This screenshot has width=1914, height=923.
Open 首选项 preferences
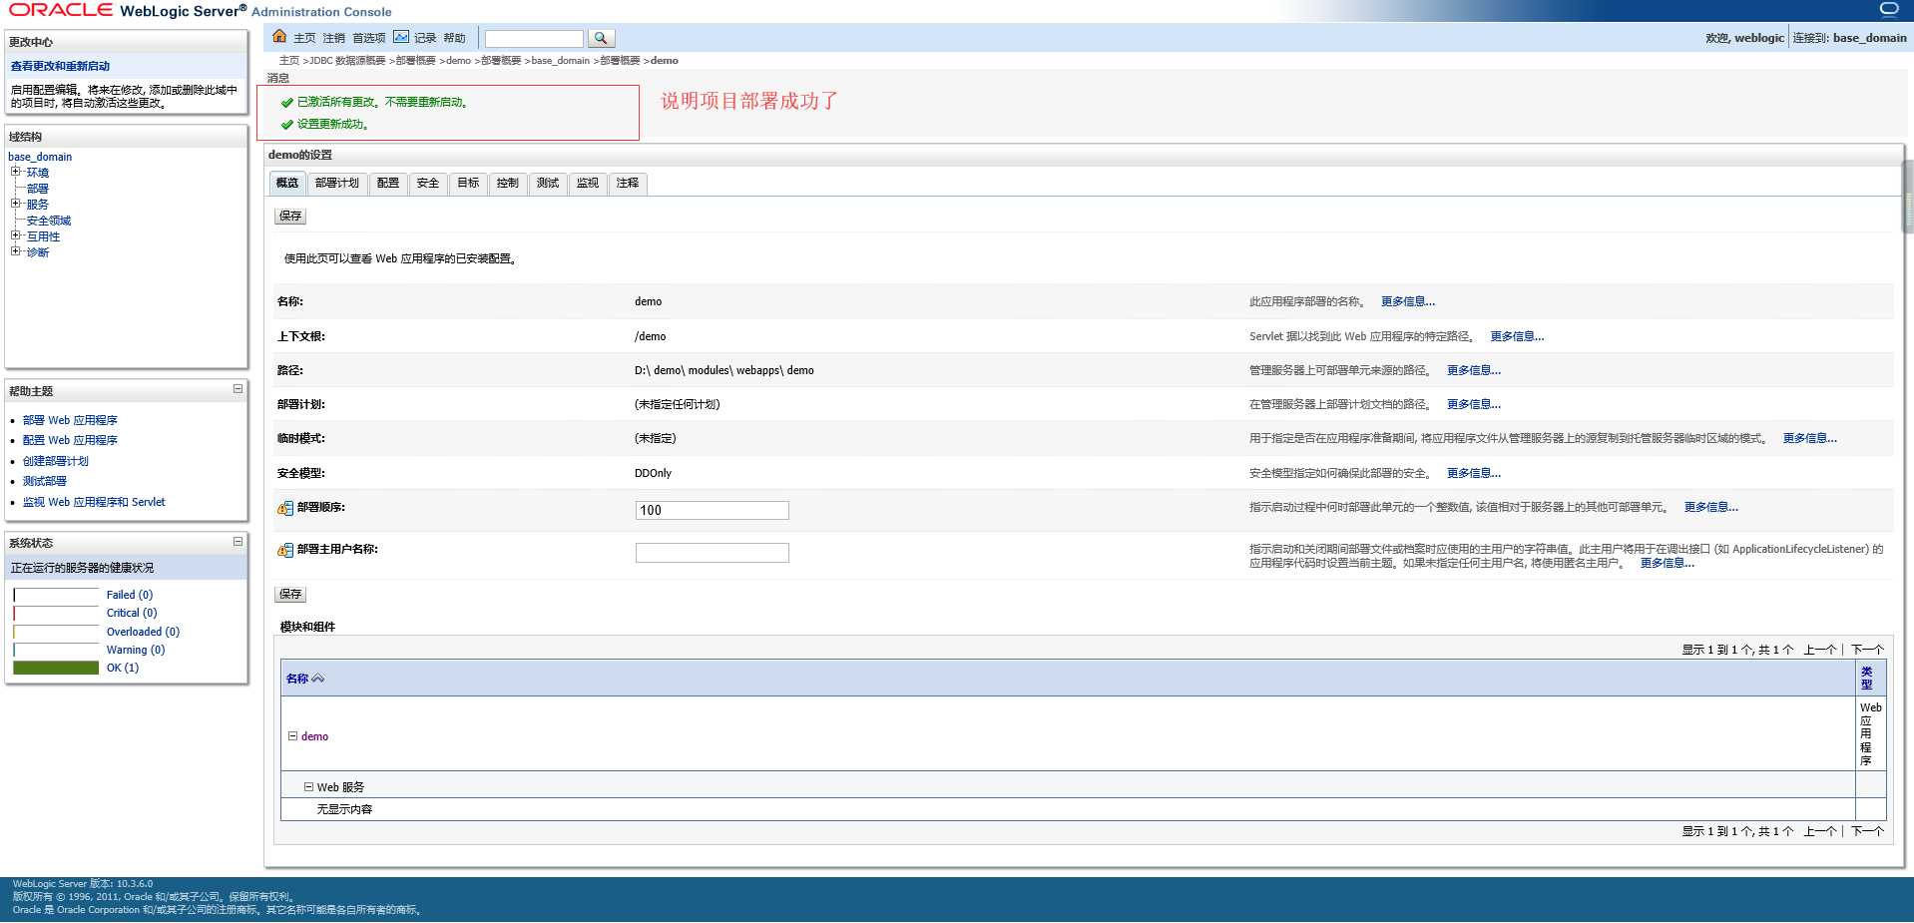point(368,38)
